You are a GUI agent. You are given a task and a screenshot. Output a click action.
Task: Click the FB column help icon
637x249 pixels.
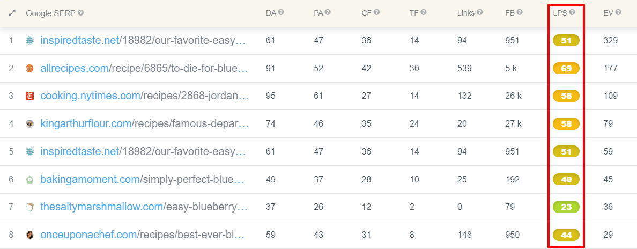[520, 13]
